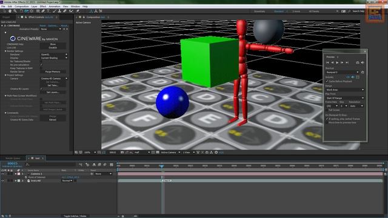Select the Roto Brush tool
This screenshot has width=388, height=218.
[71, 11]
